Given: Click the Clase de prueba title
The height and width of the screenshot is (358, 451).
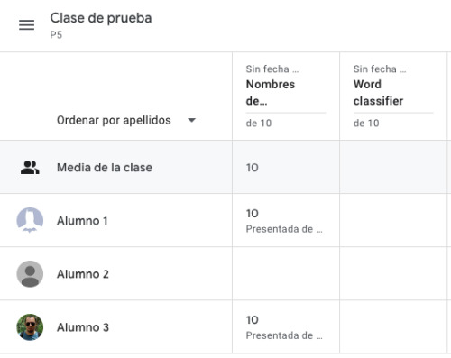Looking at the screenshot, I should [101, 18].
